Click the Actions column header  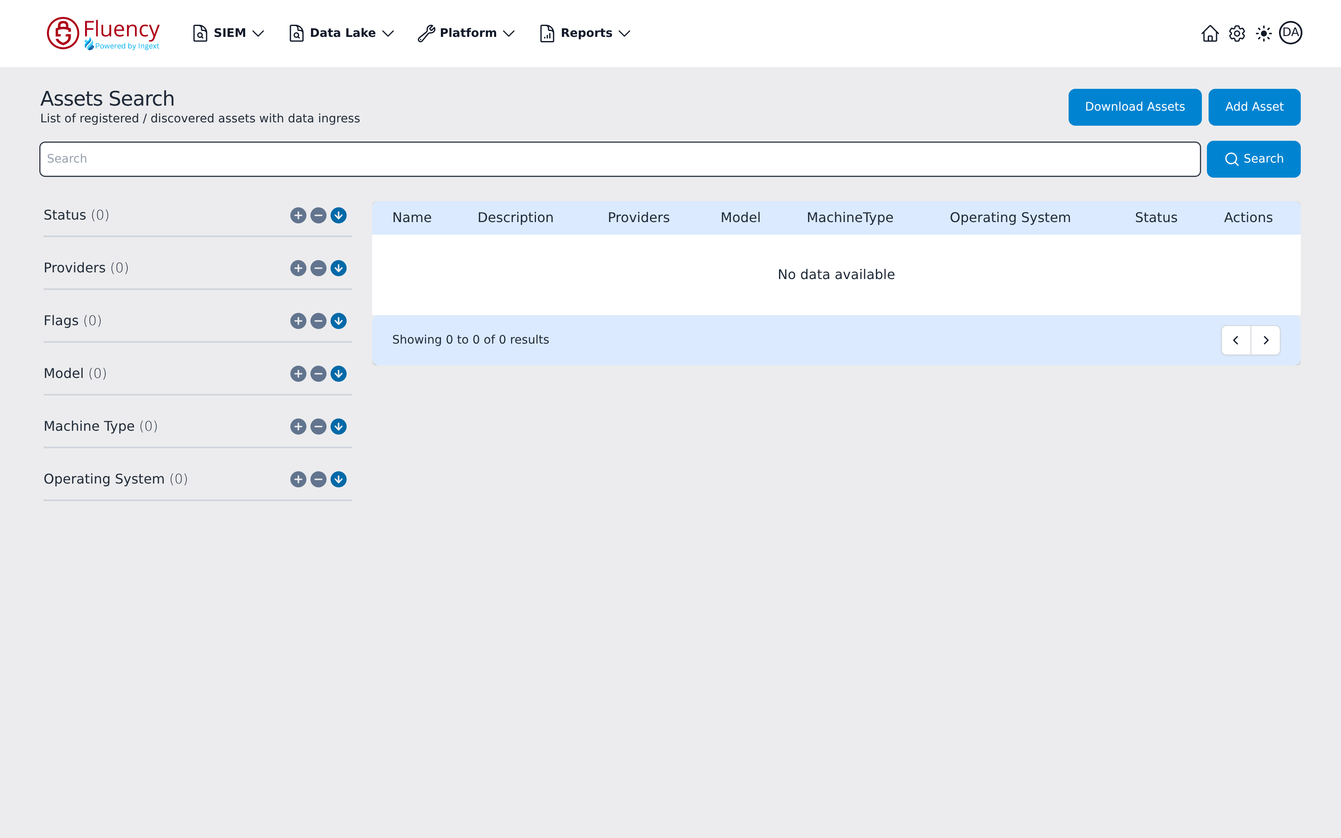(1248, 218)
